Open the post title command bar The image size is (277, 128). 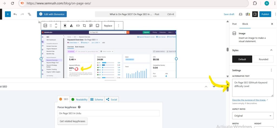point(136,14)
